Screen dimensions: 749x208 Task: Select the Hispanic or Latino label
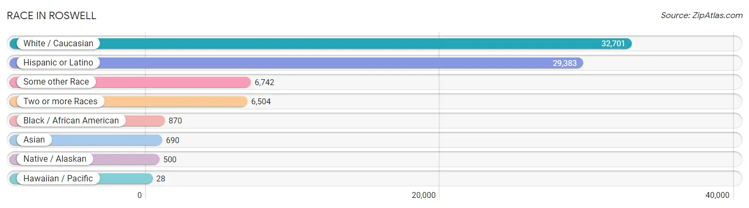coord(58,63)
